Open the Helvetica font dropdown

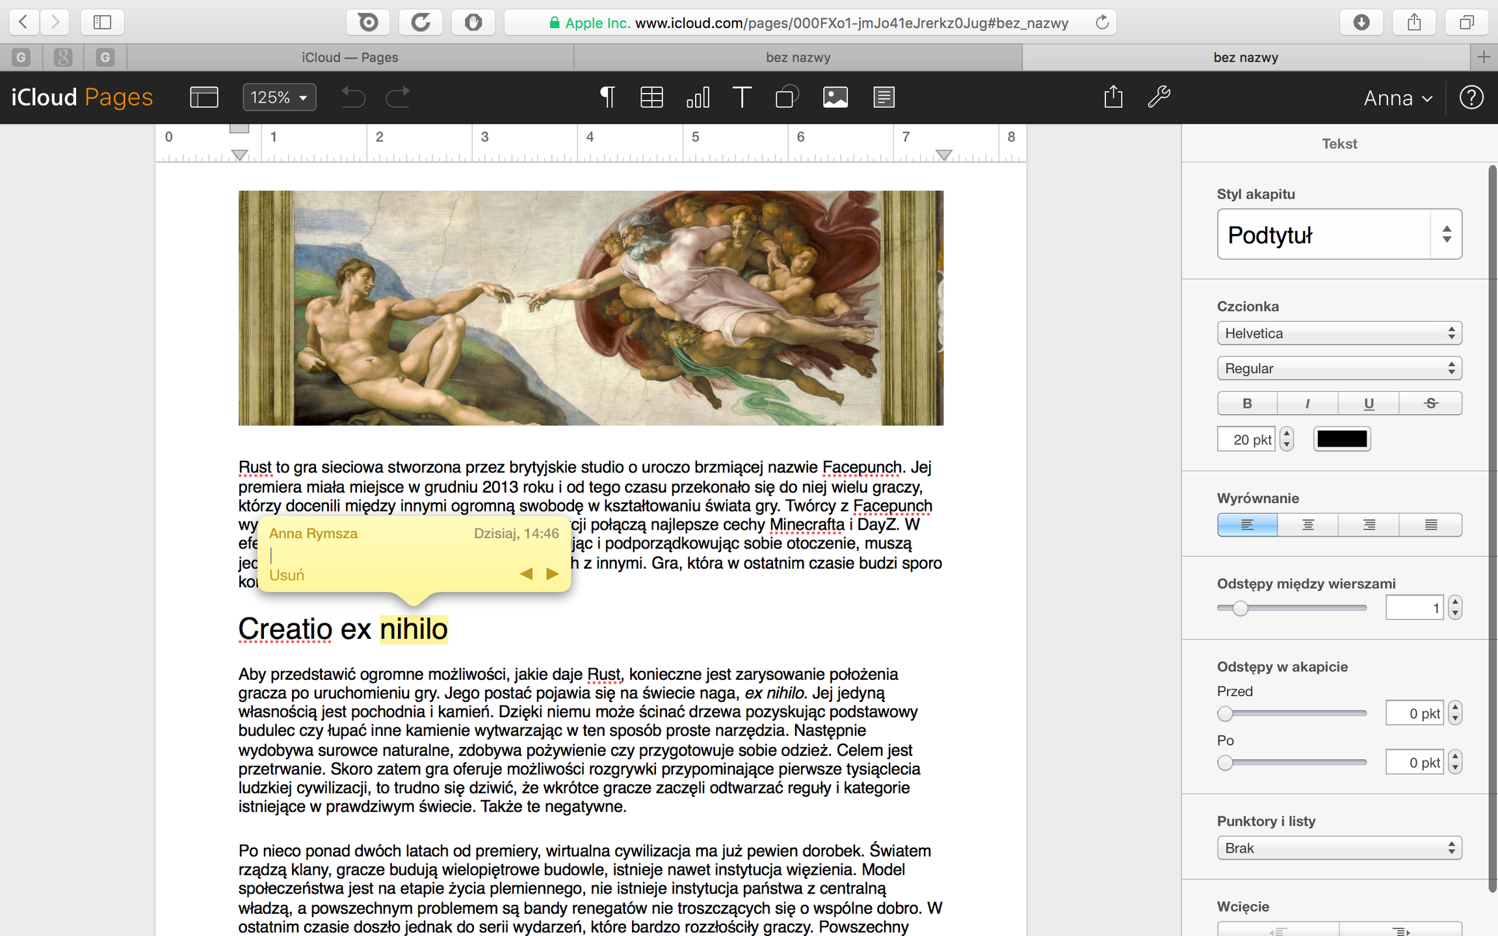(1339, 333)
